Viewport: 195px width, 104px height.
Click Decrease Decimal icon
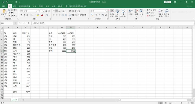(106, 15)
